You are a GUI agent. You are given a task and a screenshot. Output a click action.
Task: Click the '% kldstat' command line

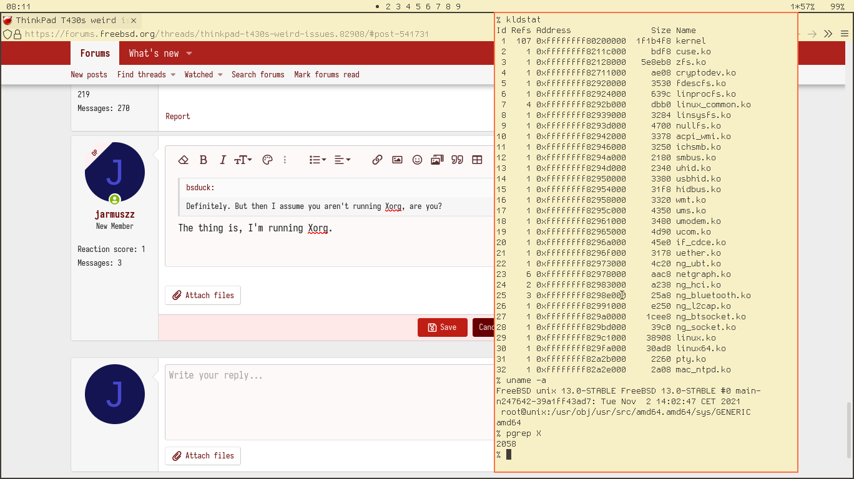[519, 20]
